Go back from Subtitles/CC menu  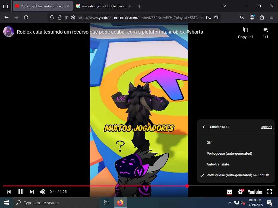204,127
